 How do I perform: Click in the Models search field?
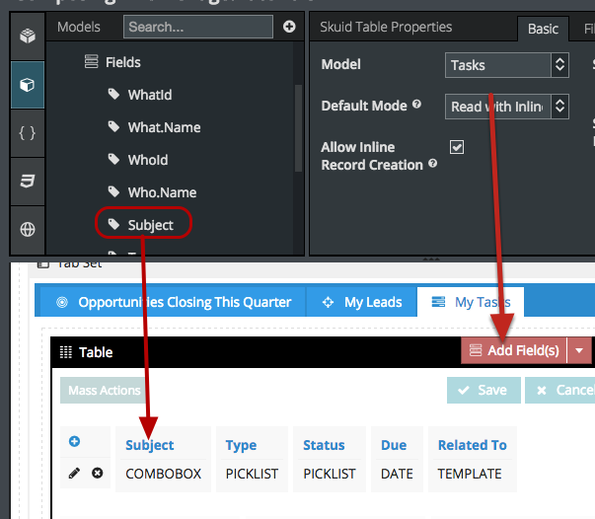pos(198,27)
